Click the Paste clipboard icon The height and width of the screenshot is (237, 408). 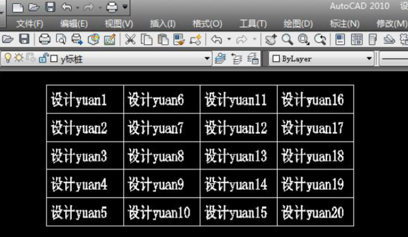[x=163, y=39]
